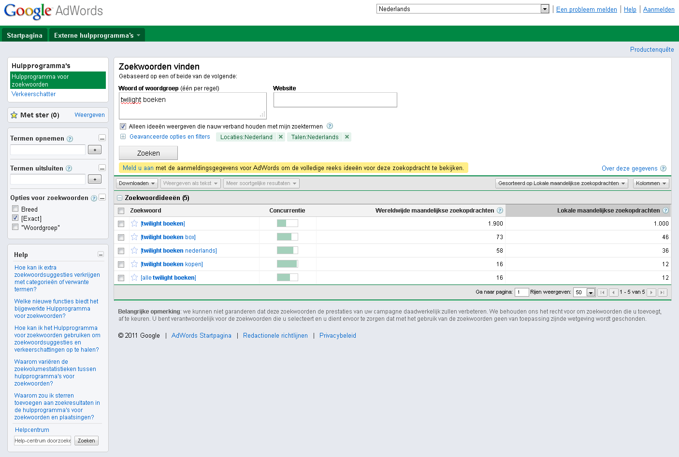Click help icon next to Termen opnemen
679x457 pixels.
click(x=70, y=139)
